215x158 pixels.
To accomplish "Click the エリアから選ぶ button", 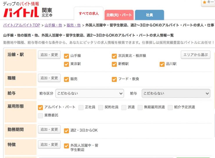I will [195, 55].
